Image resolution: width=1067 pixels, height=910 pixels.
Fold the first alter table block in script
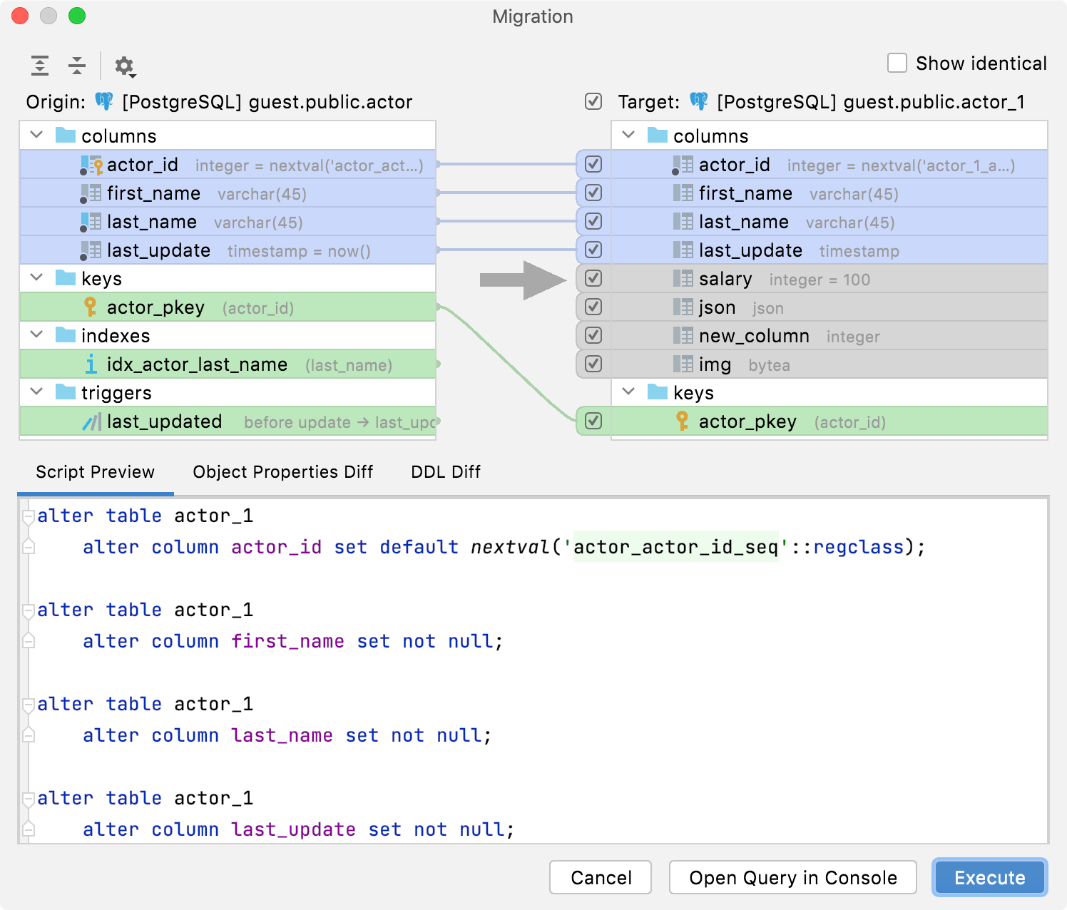tap(29, 516)
